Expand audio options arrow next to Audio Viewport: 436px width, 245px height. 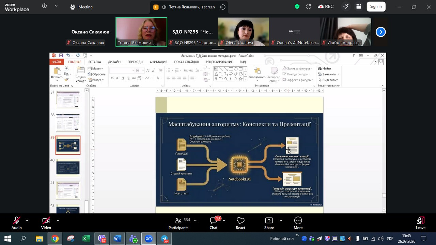click(x=27, y=220)
